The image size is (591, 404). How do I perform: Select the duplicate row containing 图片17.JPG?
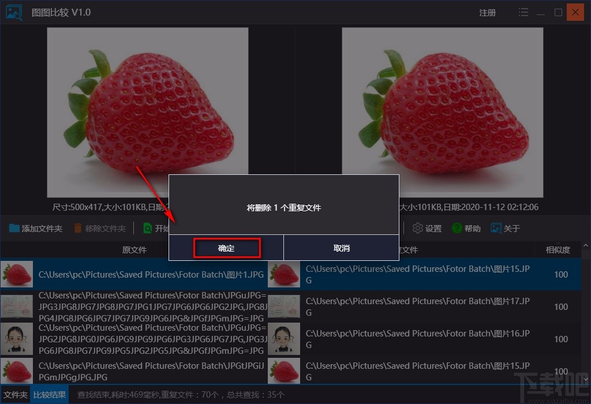pos(404,306)
